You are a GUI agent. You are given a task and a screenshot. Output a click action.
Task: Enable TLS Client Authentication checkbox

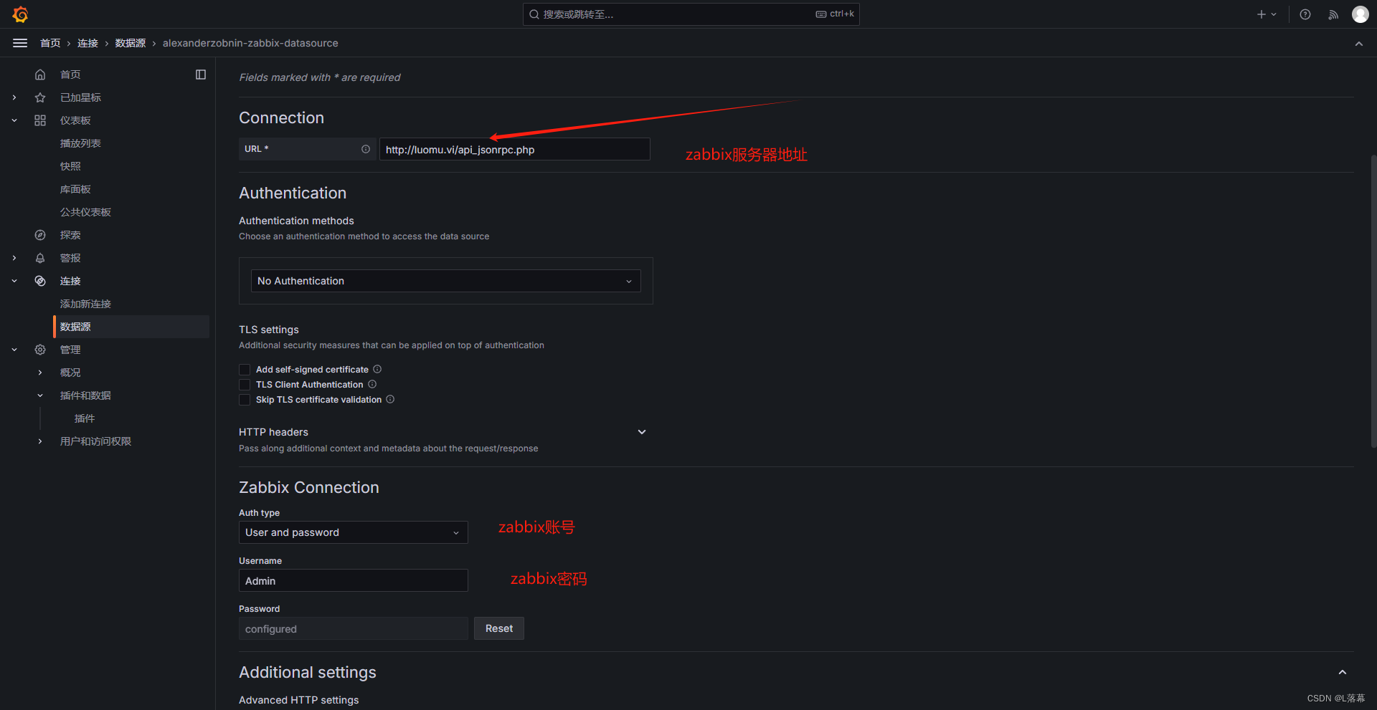click(x=245, y=385)
